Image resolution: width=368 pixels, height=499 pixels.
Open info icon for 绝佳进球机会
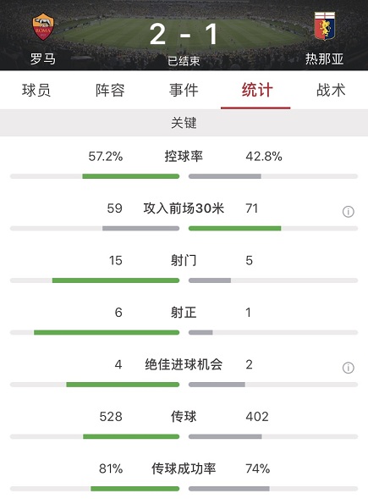[x=348, y=368]
